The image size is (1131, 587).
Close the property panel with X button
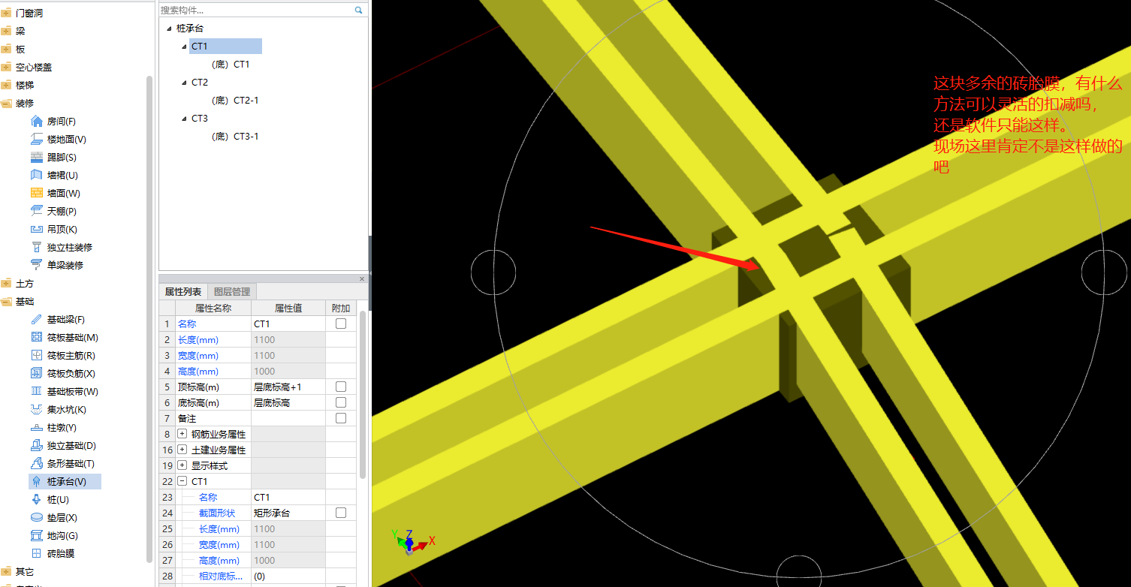click(x=362, y=278)
